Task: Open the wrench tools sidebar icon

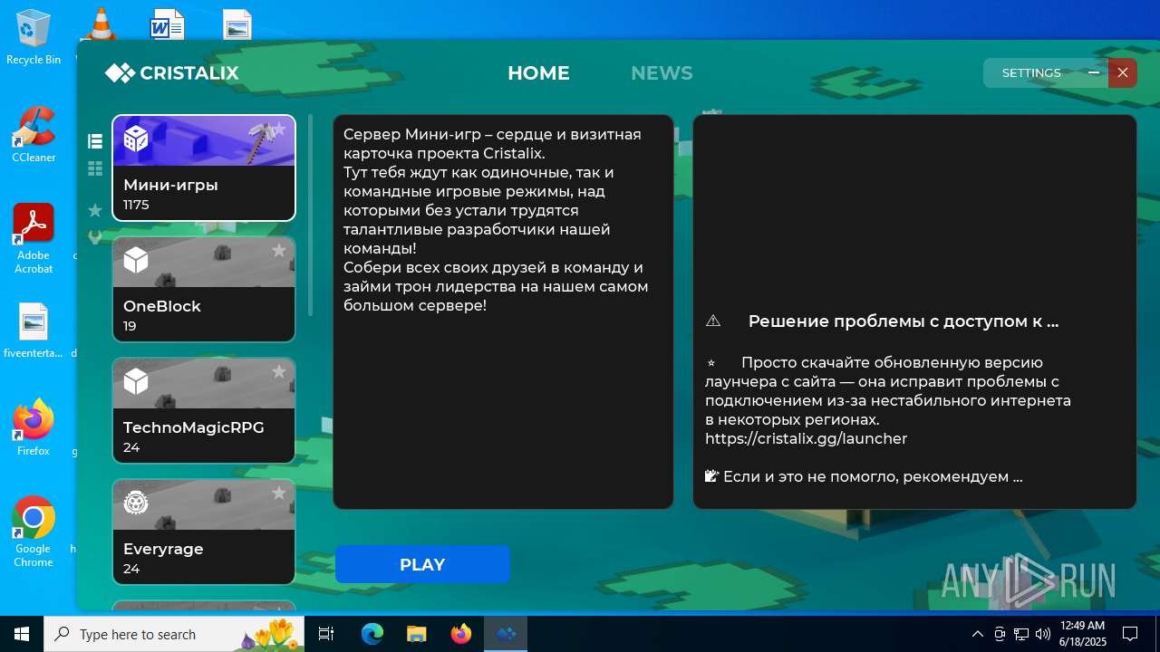Action: pyautogui.click(x=95, y=237)
